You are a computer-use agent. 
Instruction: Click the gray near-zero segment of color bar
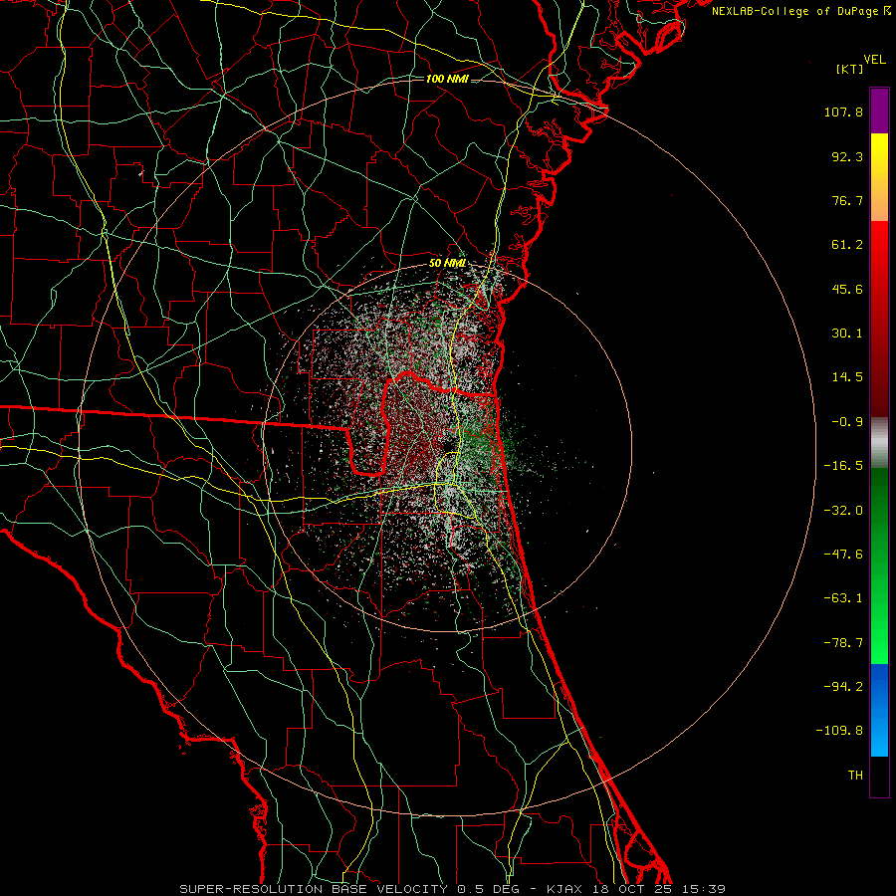879,443
